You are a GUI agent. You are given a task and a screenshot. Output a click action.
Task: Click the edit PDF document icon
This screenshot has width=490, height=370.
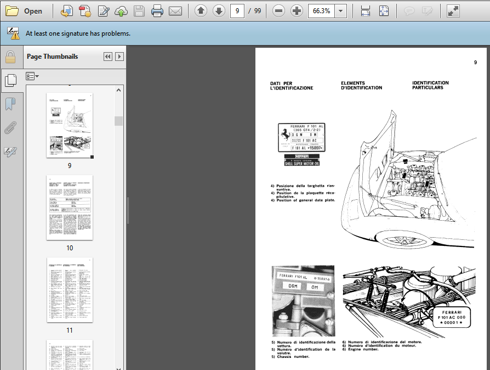(x=103, y=12)
